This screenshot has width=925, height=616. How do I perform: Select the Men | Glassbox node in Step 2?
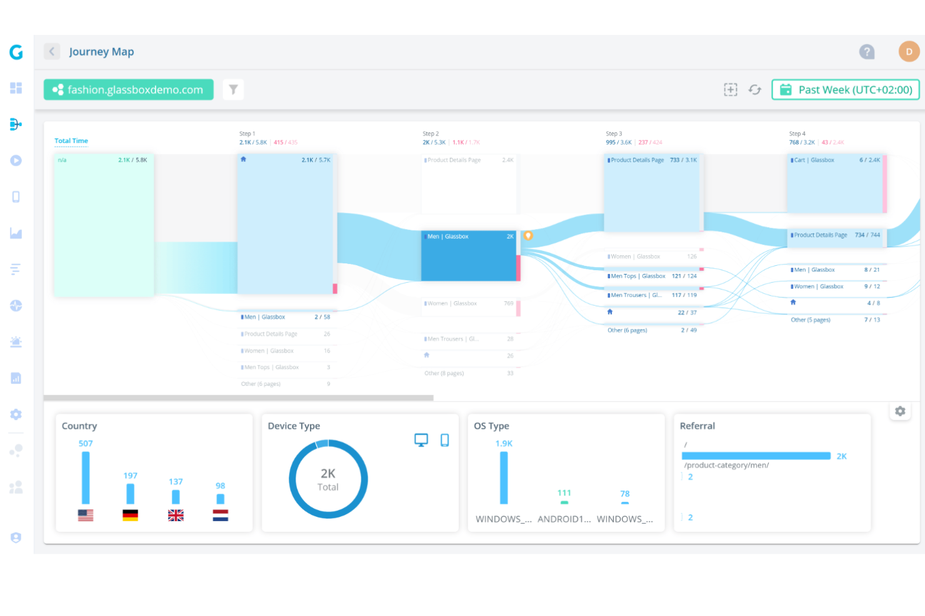[x=469, y=256]
